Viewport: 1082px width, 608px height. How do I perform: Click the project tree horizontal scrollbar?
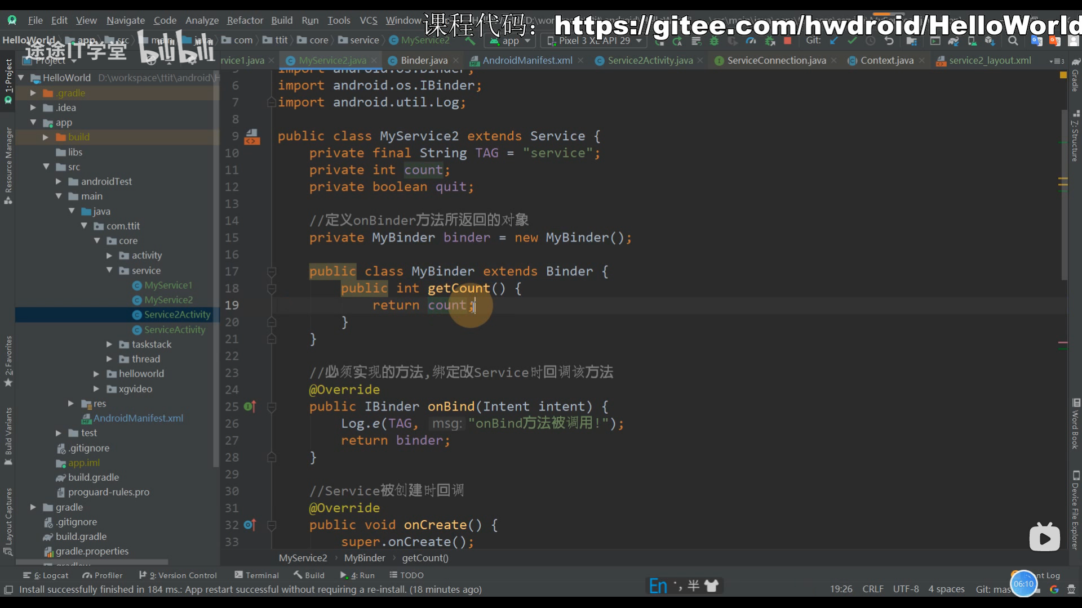92,562
